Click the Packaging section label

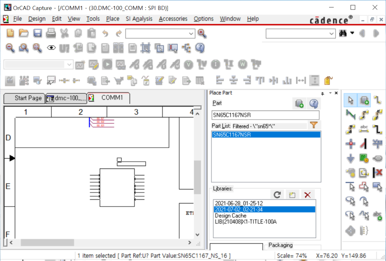(x=280, y=245)
